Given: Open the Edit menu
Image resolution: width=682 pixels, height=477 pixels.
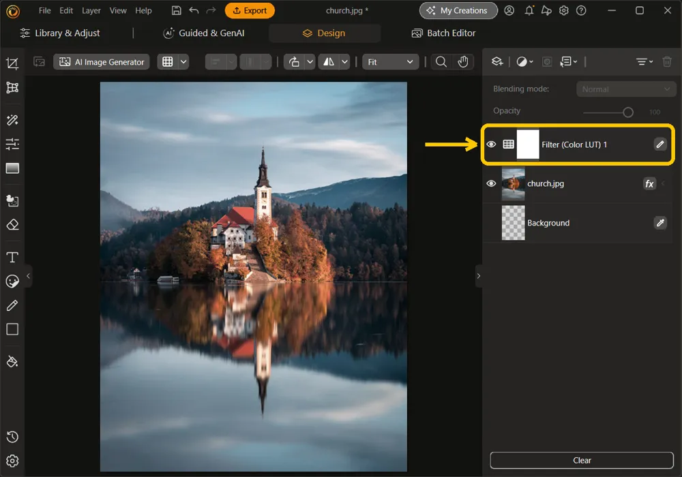Looking at the screenshot, I should point(66,10).
